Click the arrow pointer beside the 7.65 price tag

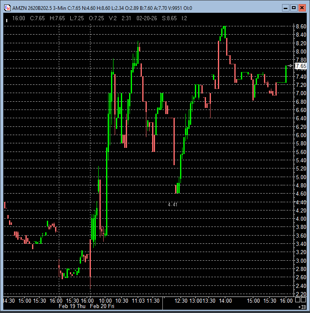click(x=290, y=66)
